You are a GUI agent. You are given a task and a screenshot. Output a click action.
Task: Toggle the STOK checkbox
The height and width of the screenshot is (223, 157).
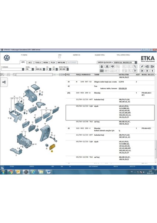pyautogui.click(x=59, y=57)
